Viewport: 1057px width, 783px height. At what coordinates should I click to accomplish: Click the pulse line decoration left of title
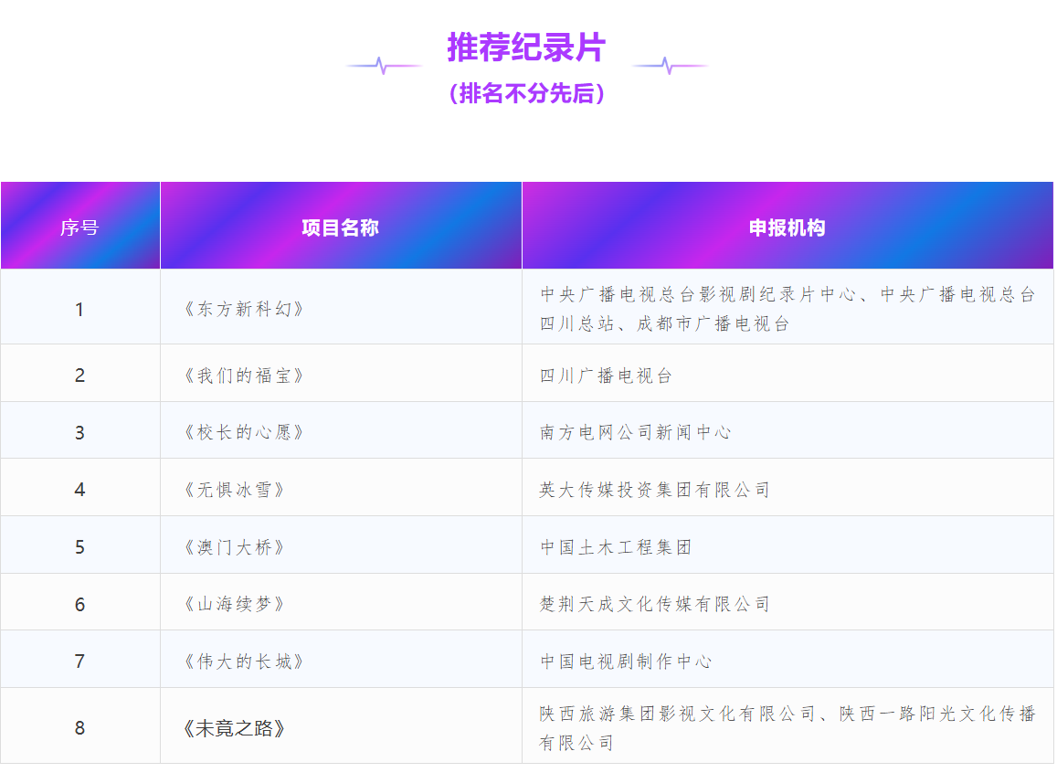pyautogui.click(x=384, y=66)
